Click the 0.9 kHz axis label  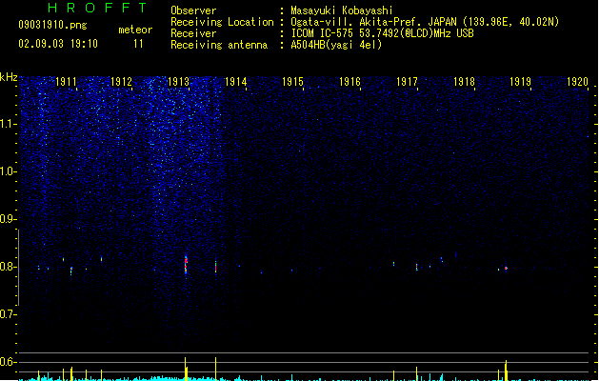(x=8, y=219)
